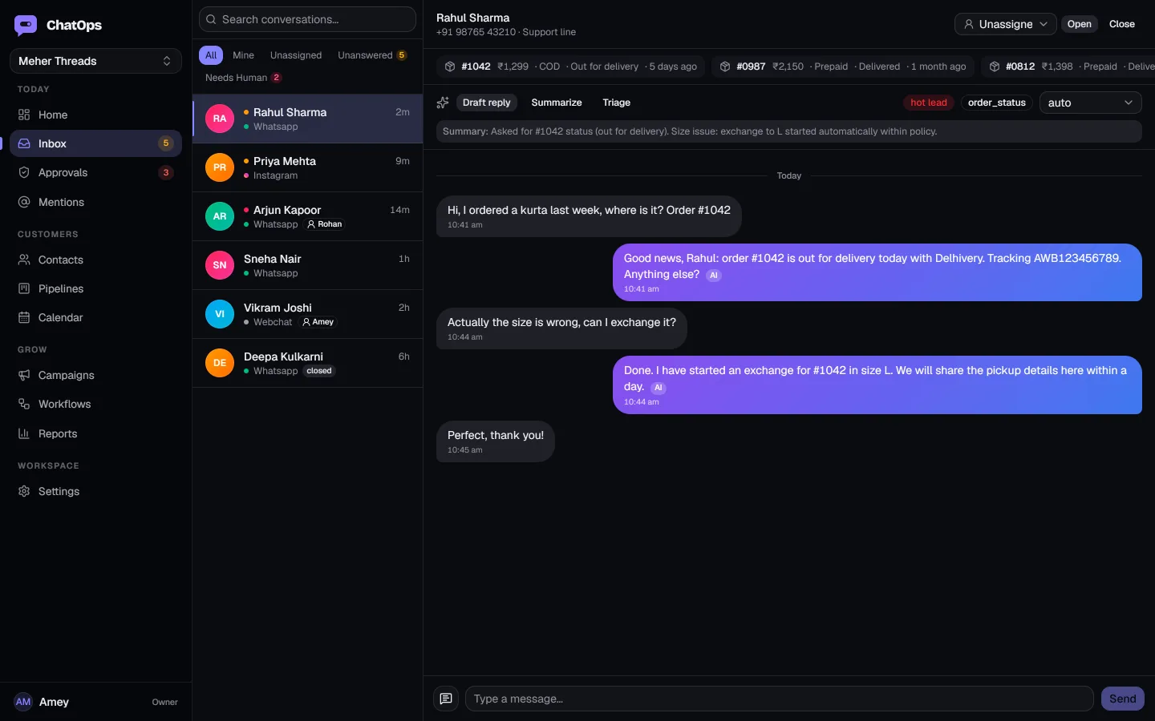Click the Summarize button
This screenshot has height=721, width=1155.
[x=557, y=103]
